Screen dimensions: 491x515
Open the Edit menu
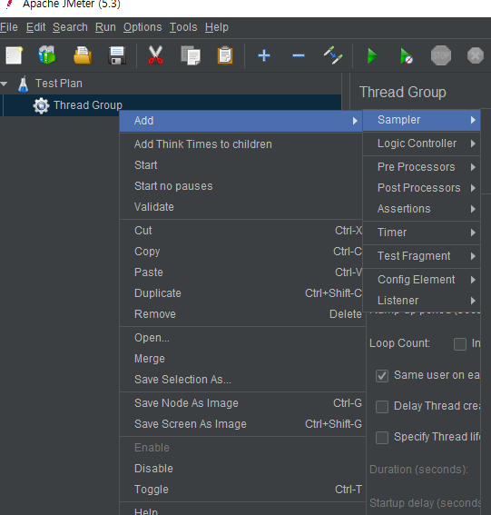pyautogui.click(x=35, y=27)
